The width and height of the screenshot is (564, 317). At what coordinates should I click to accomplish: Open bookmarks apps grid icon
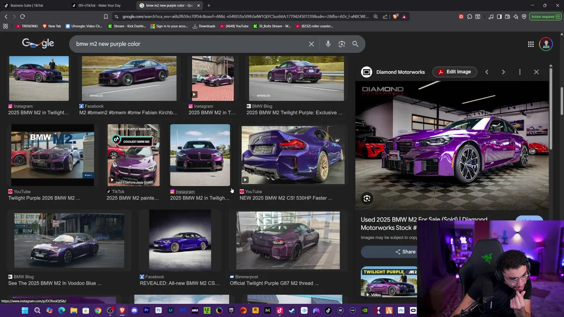click(5, 26)
